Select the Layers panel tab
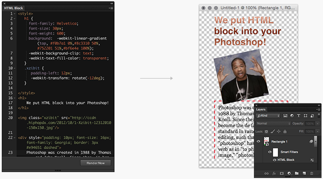This screenshot has height=179, width=323. 261,109
